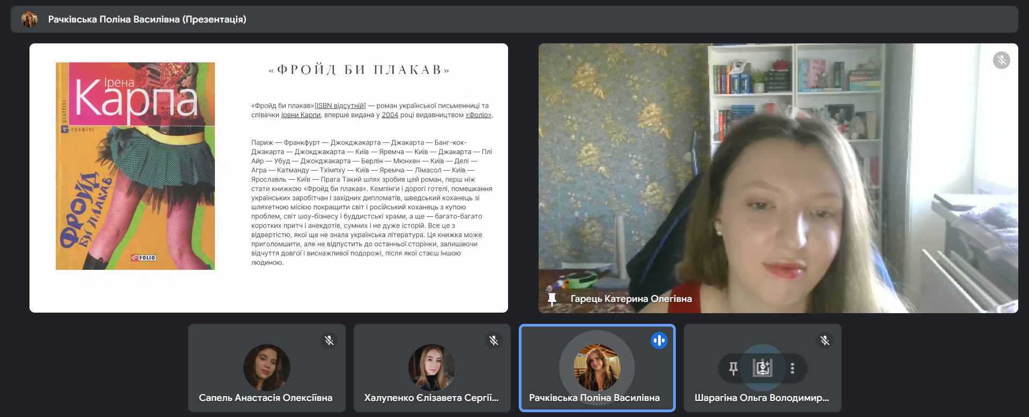Click the speaking indicator on Рачківська Поліна's tile
This screenshot has height=417, width=1029.
[x=659, y=340]
